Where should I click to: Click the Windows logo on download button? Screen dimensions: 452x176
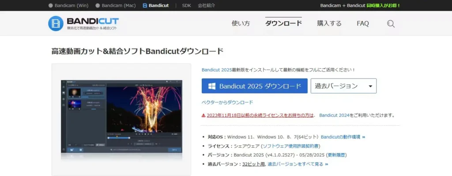pos(212,86)
